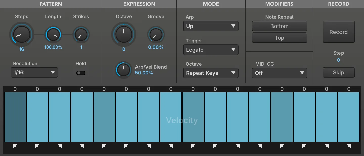Click the Steps value 16
The width and height of the screenshot is (364, 156).
pyautogui.click(x=21, y=49)
